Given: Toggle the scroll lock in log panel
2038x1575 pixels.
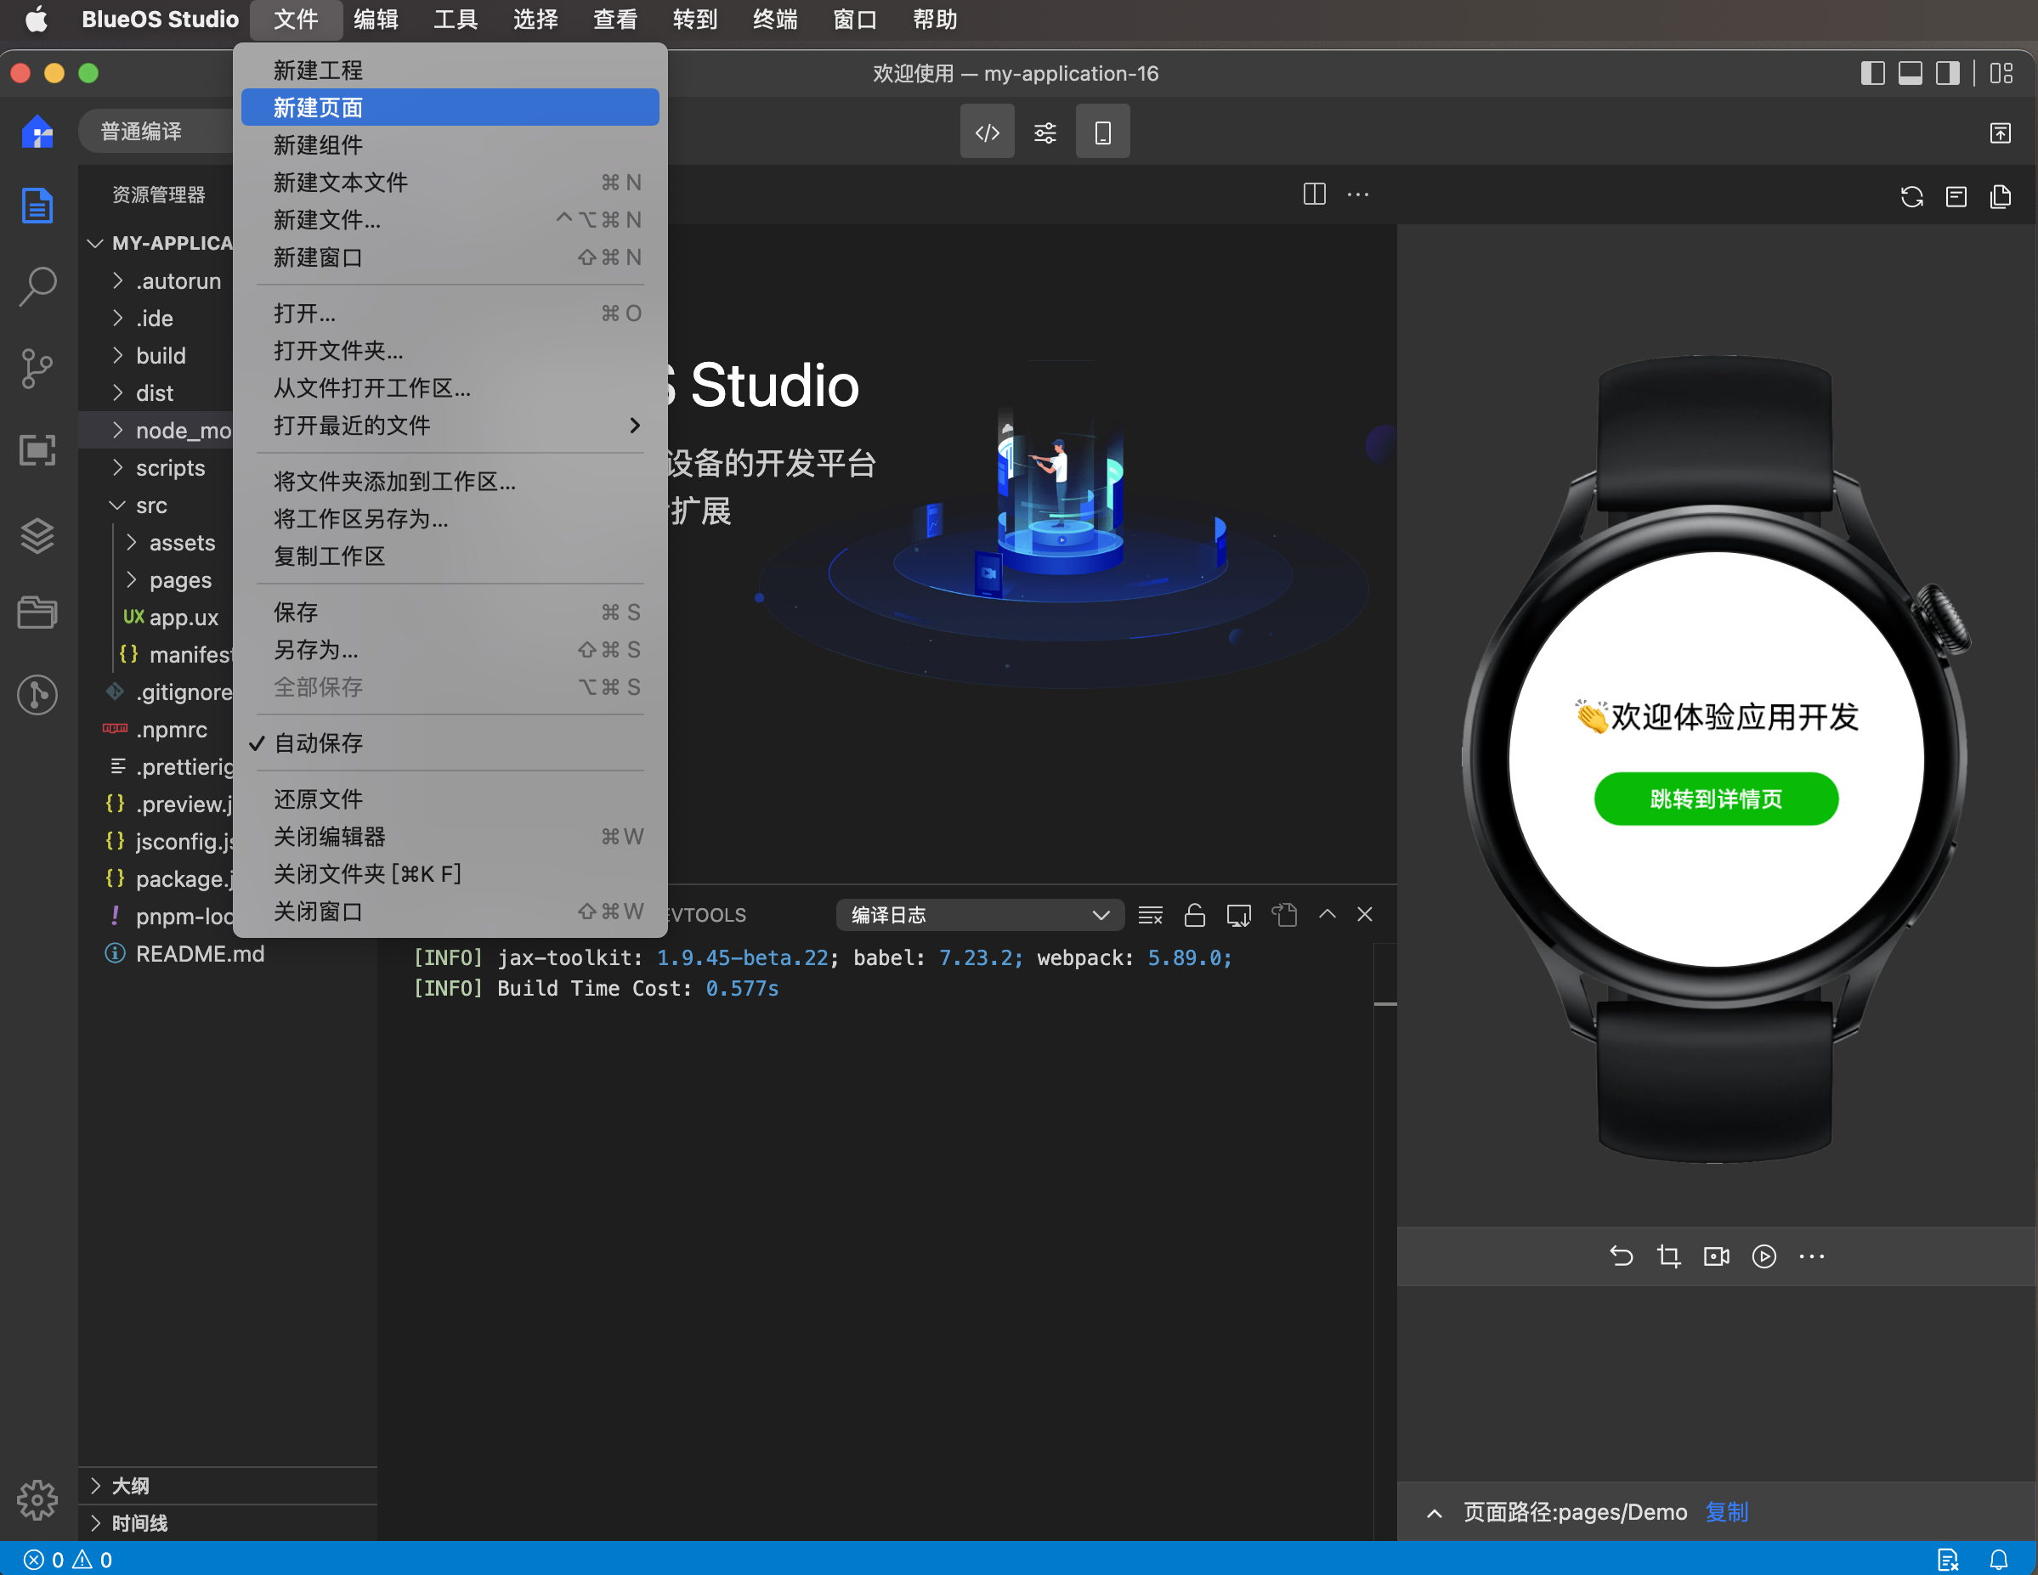Looking at the screenshot, I should coord(1194,915).
